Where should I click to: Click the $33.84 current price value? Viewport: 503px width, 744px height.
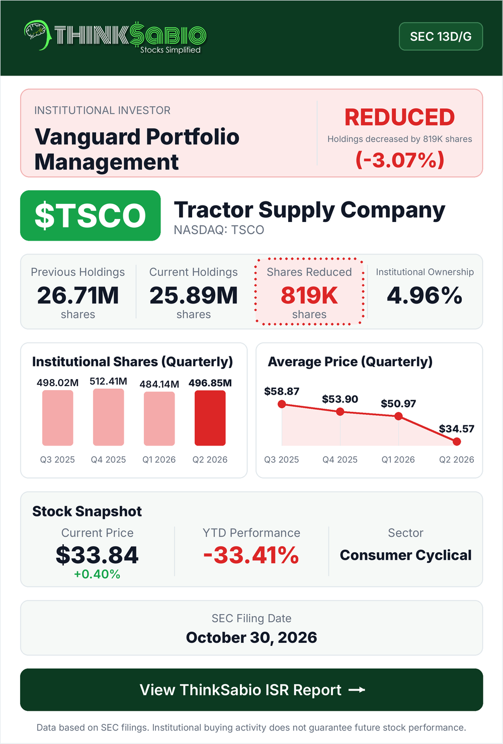tap(97, 555)
